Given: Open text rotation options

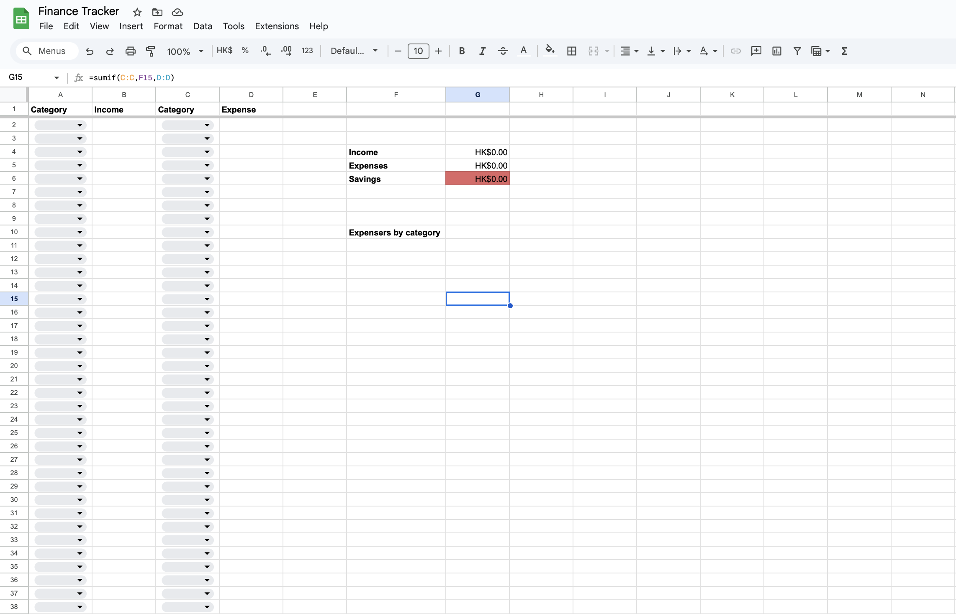Looking at the screenshot, I should click(x=708, y=51).
